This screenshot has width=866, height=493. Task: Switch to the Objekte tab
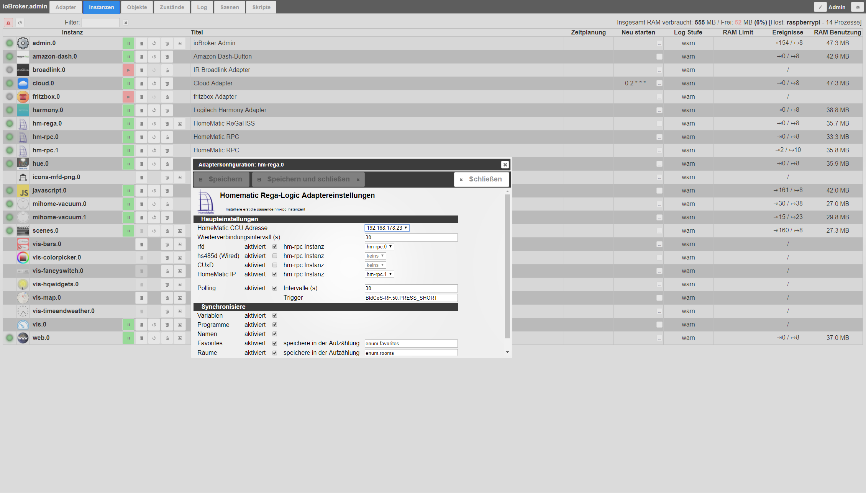(137, 7)
